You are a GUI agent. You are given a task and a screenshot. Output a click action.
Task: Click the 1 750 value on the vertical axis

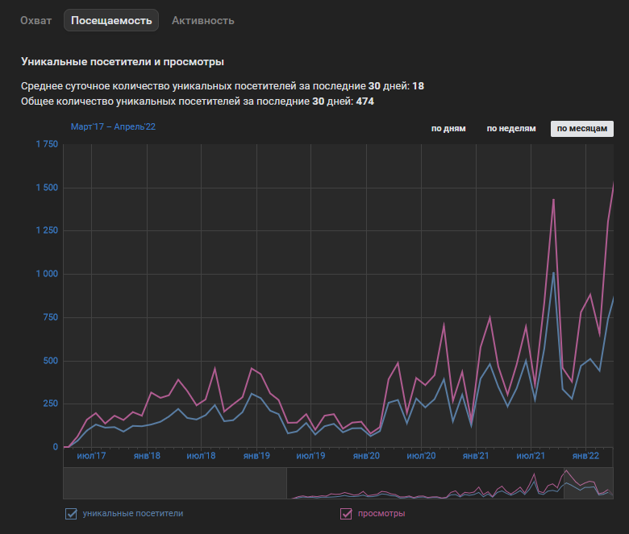click(47, 144)
